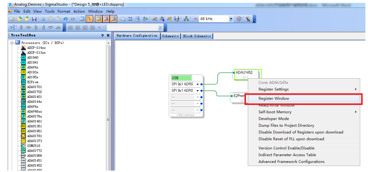The height and width of the screenshot is (172, 368).
Task: Save the project with the floppy disk icon
Action: (34, 19)
